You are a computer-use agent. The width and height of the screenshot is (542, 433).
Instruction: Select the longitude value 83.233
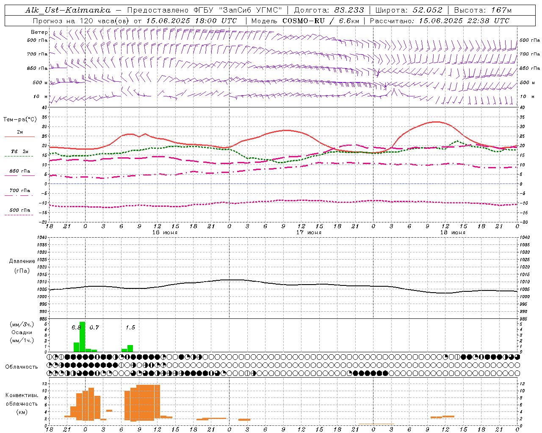[x=349, y=10]
